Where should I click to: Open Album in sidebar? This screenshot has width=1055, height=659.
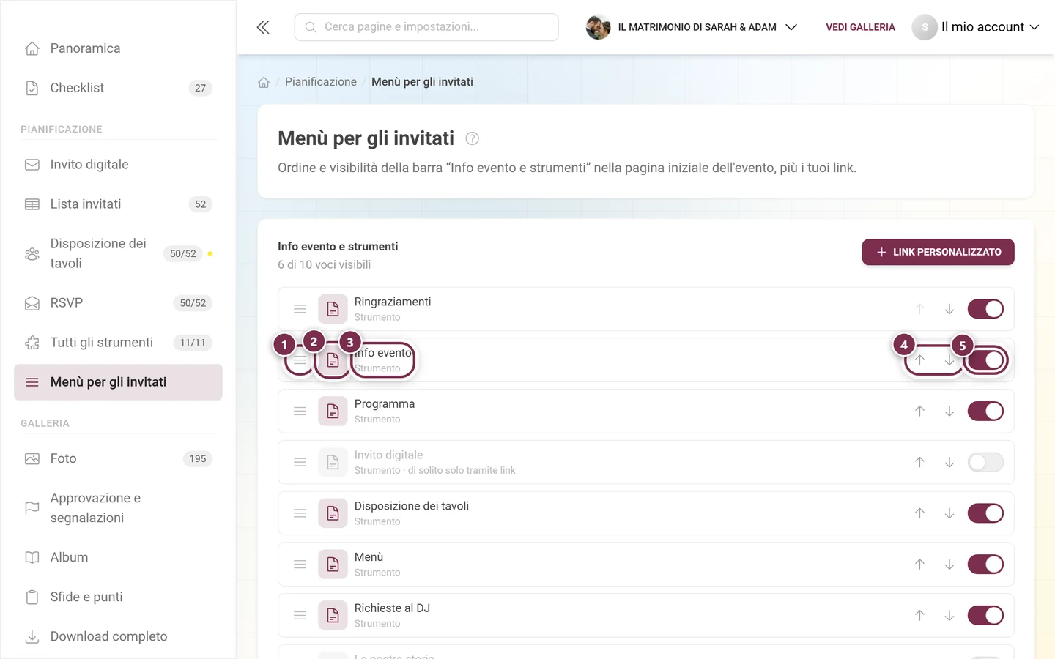(x=118, y=557)
